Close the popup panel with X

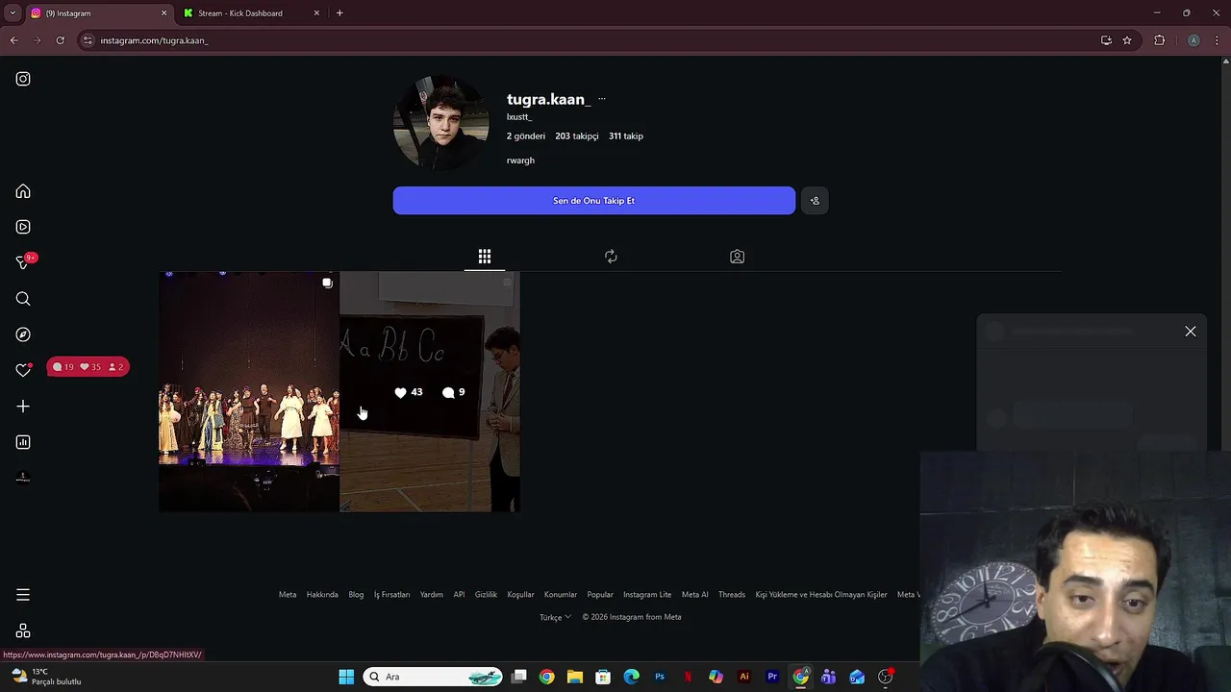pos(1191,332)
